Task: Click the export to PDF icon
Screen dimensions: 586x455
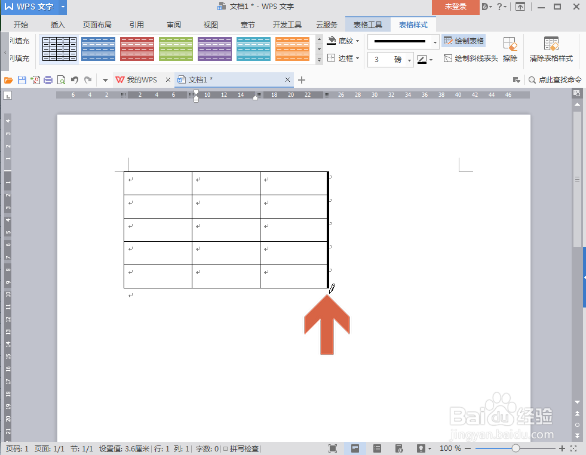Action: click(35, 80)
